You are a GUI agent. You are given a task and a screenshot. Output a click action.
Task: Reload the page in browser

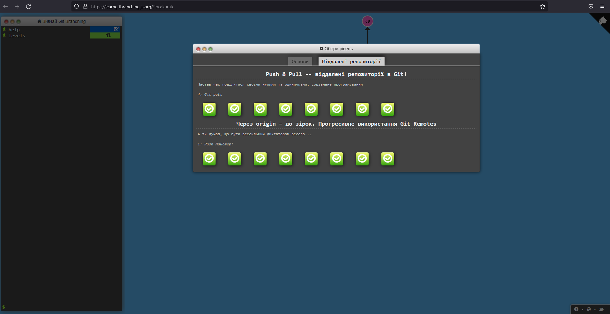(28, 7)
